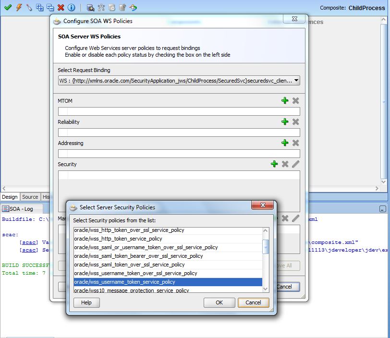The image size is (390, 338).
Task: Confirm the policy selection with OK
Action: (x=219, y=302)
